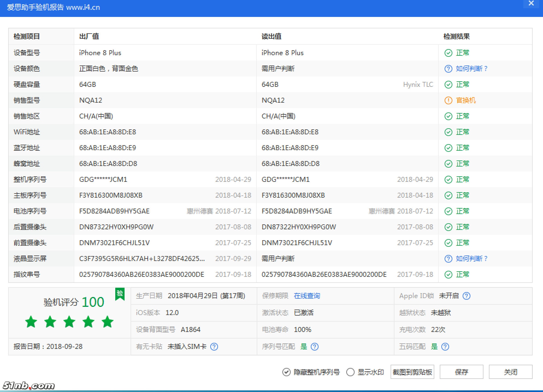
Task: Click orange warning icon in 销售型号 row
Action: coord(448,100)
